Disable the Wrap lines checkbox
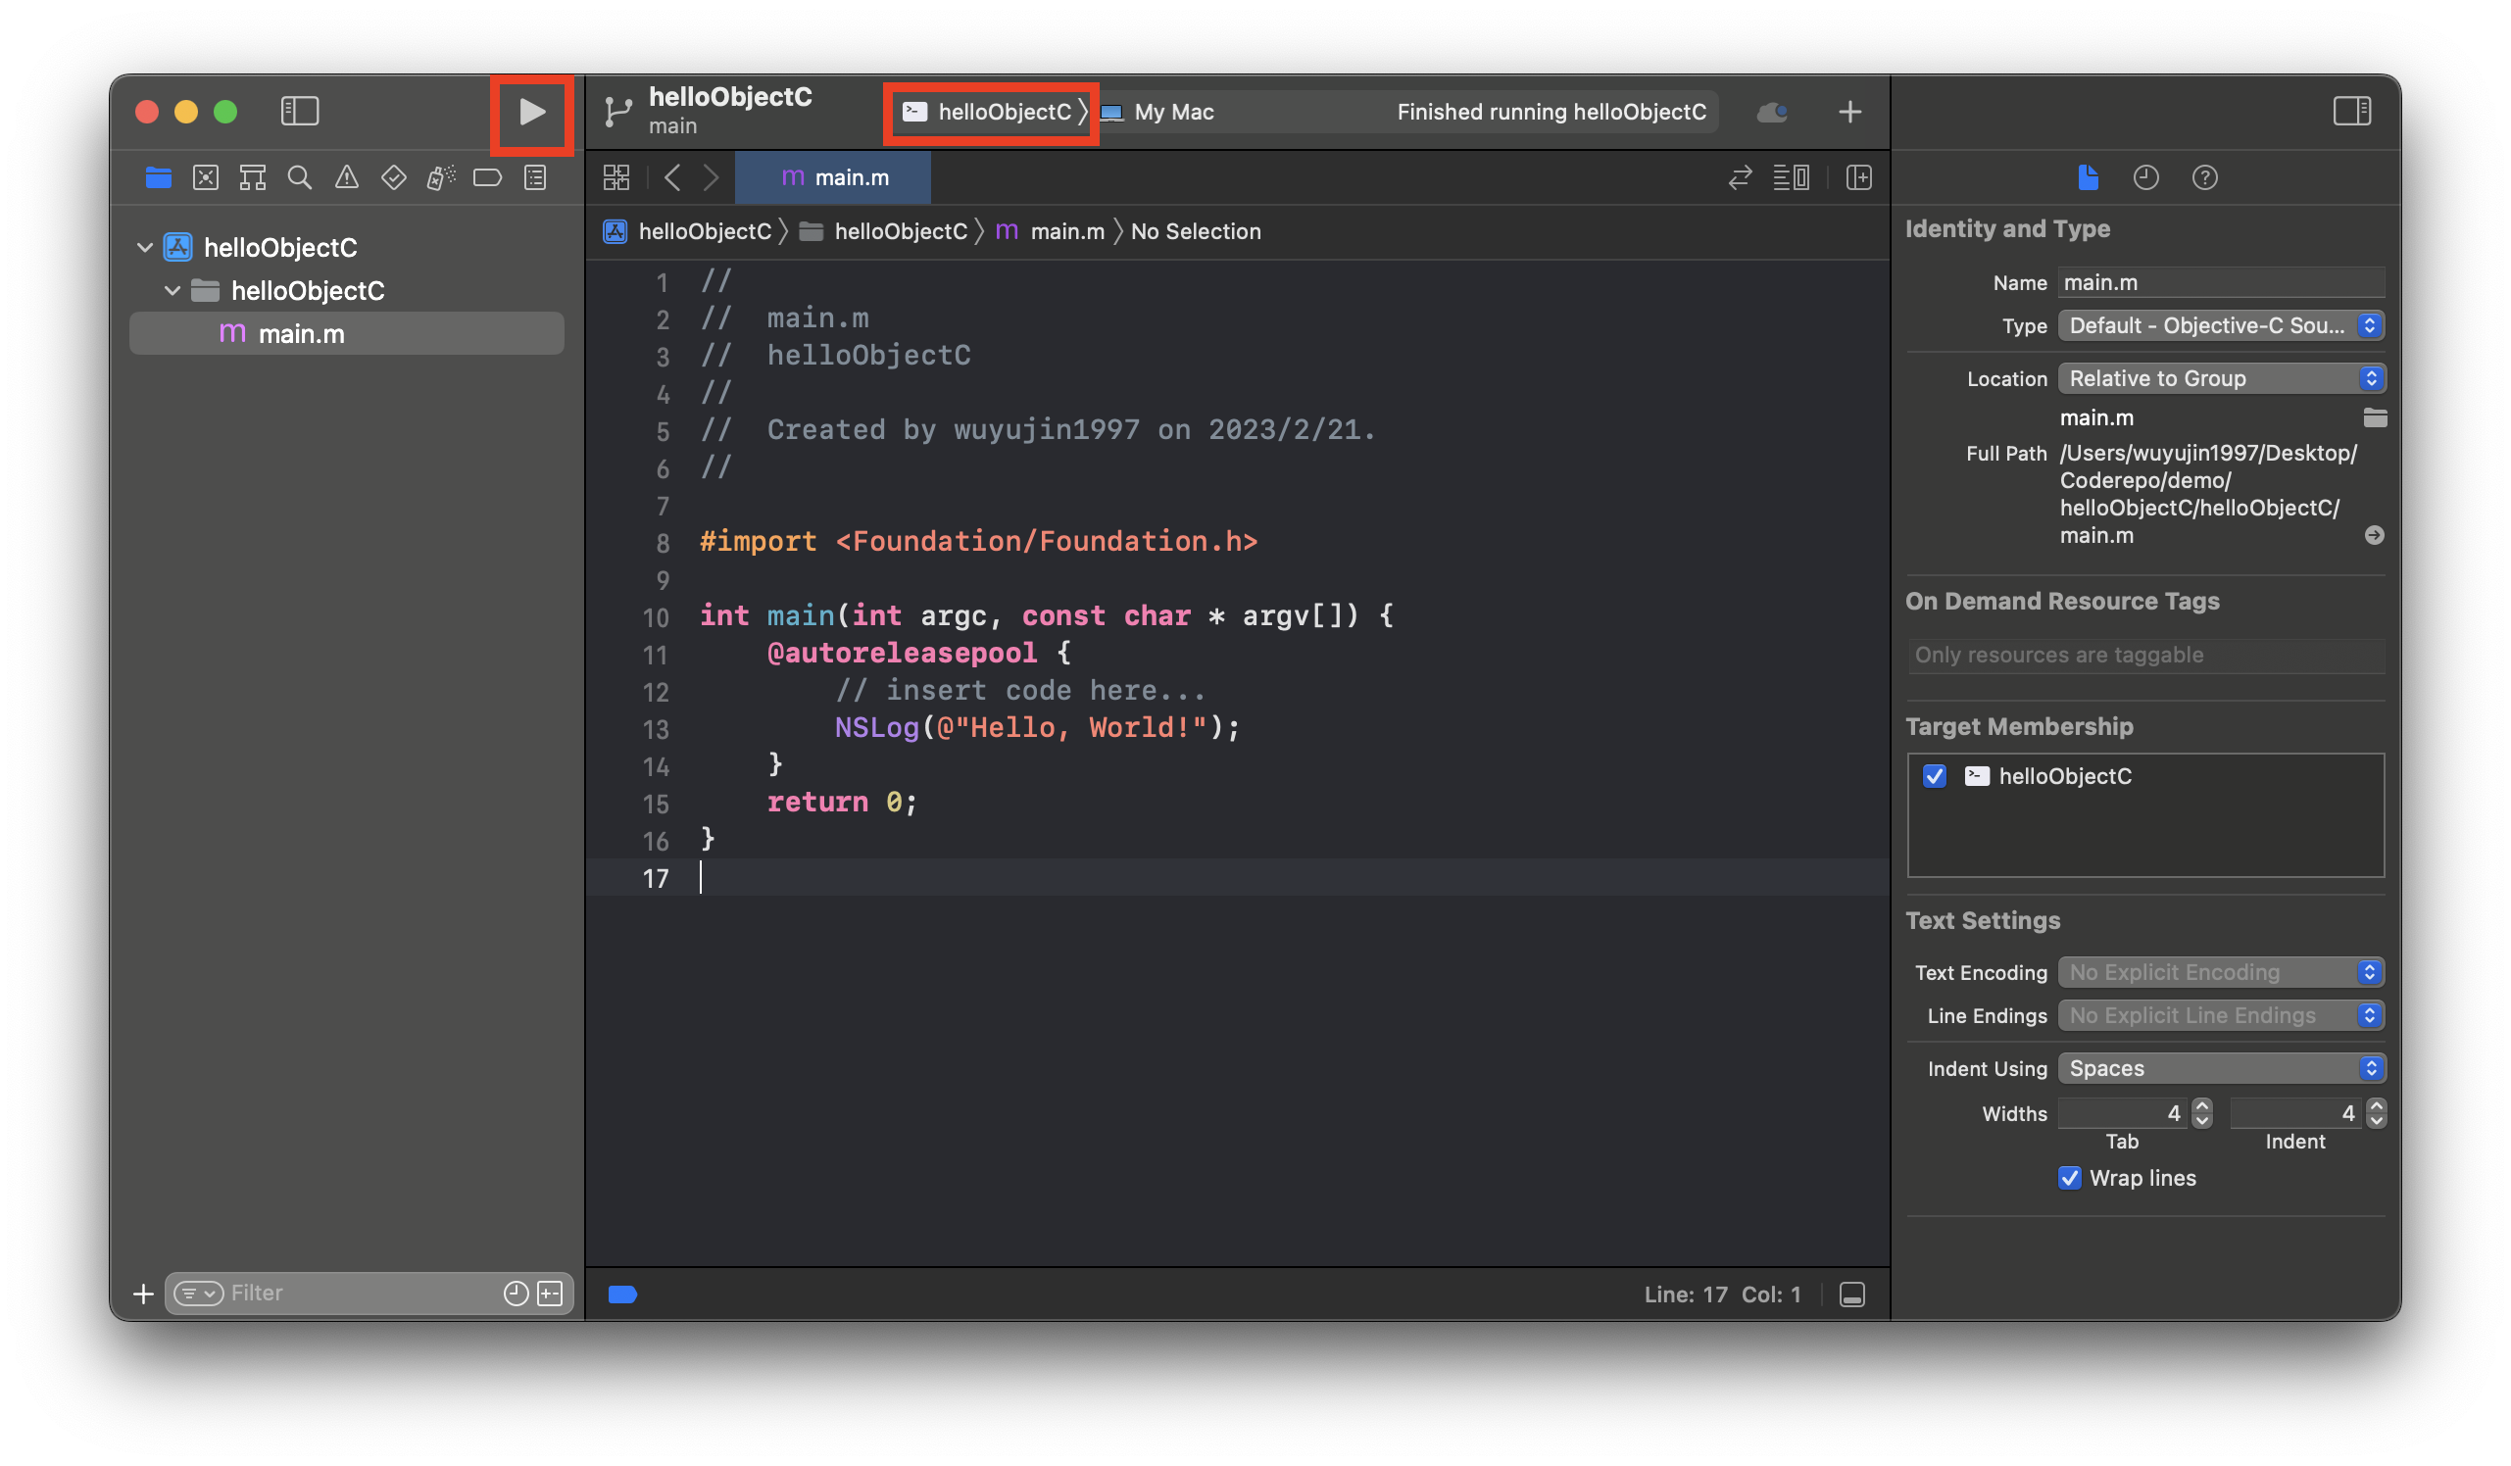 (2070, 1178)
